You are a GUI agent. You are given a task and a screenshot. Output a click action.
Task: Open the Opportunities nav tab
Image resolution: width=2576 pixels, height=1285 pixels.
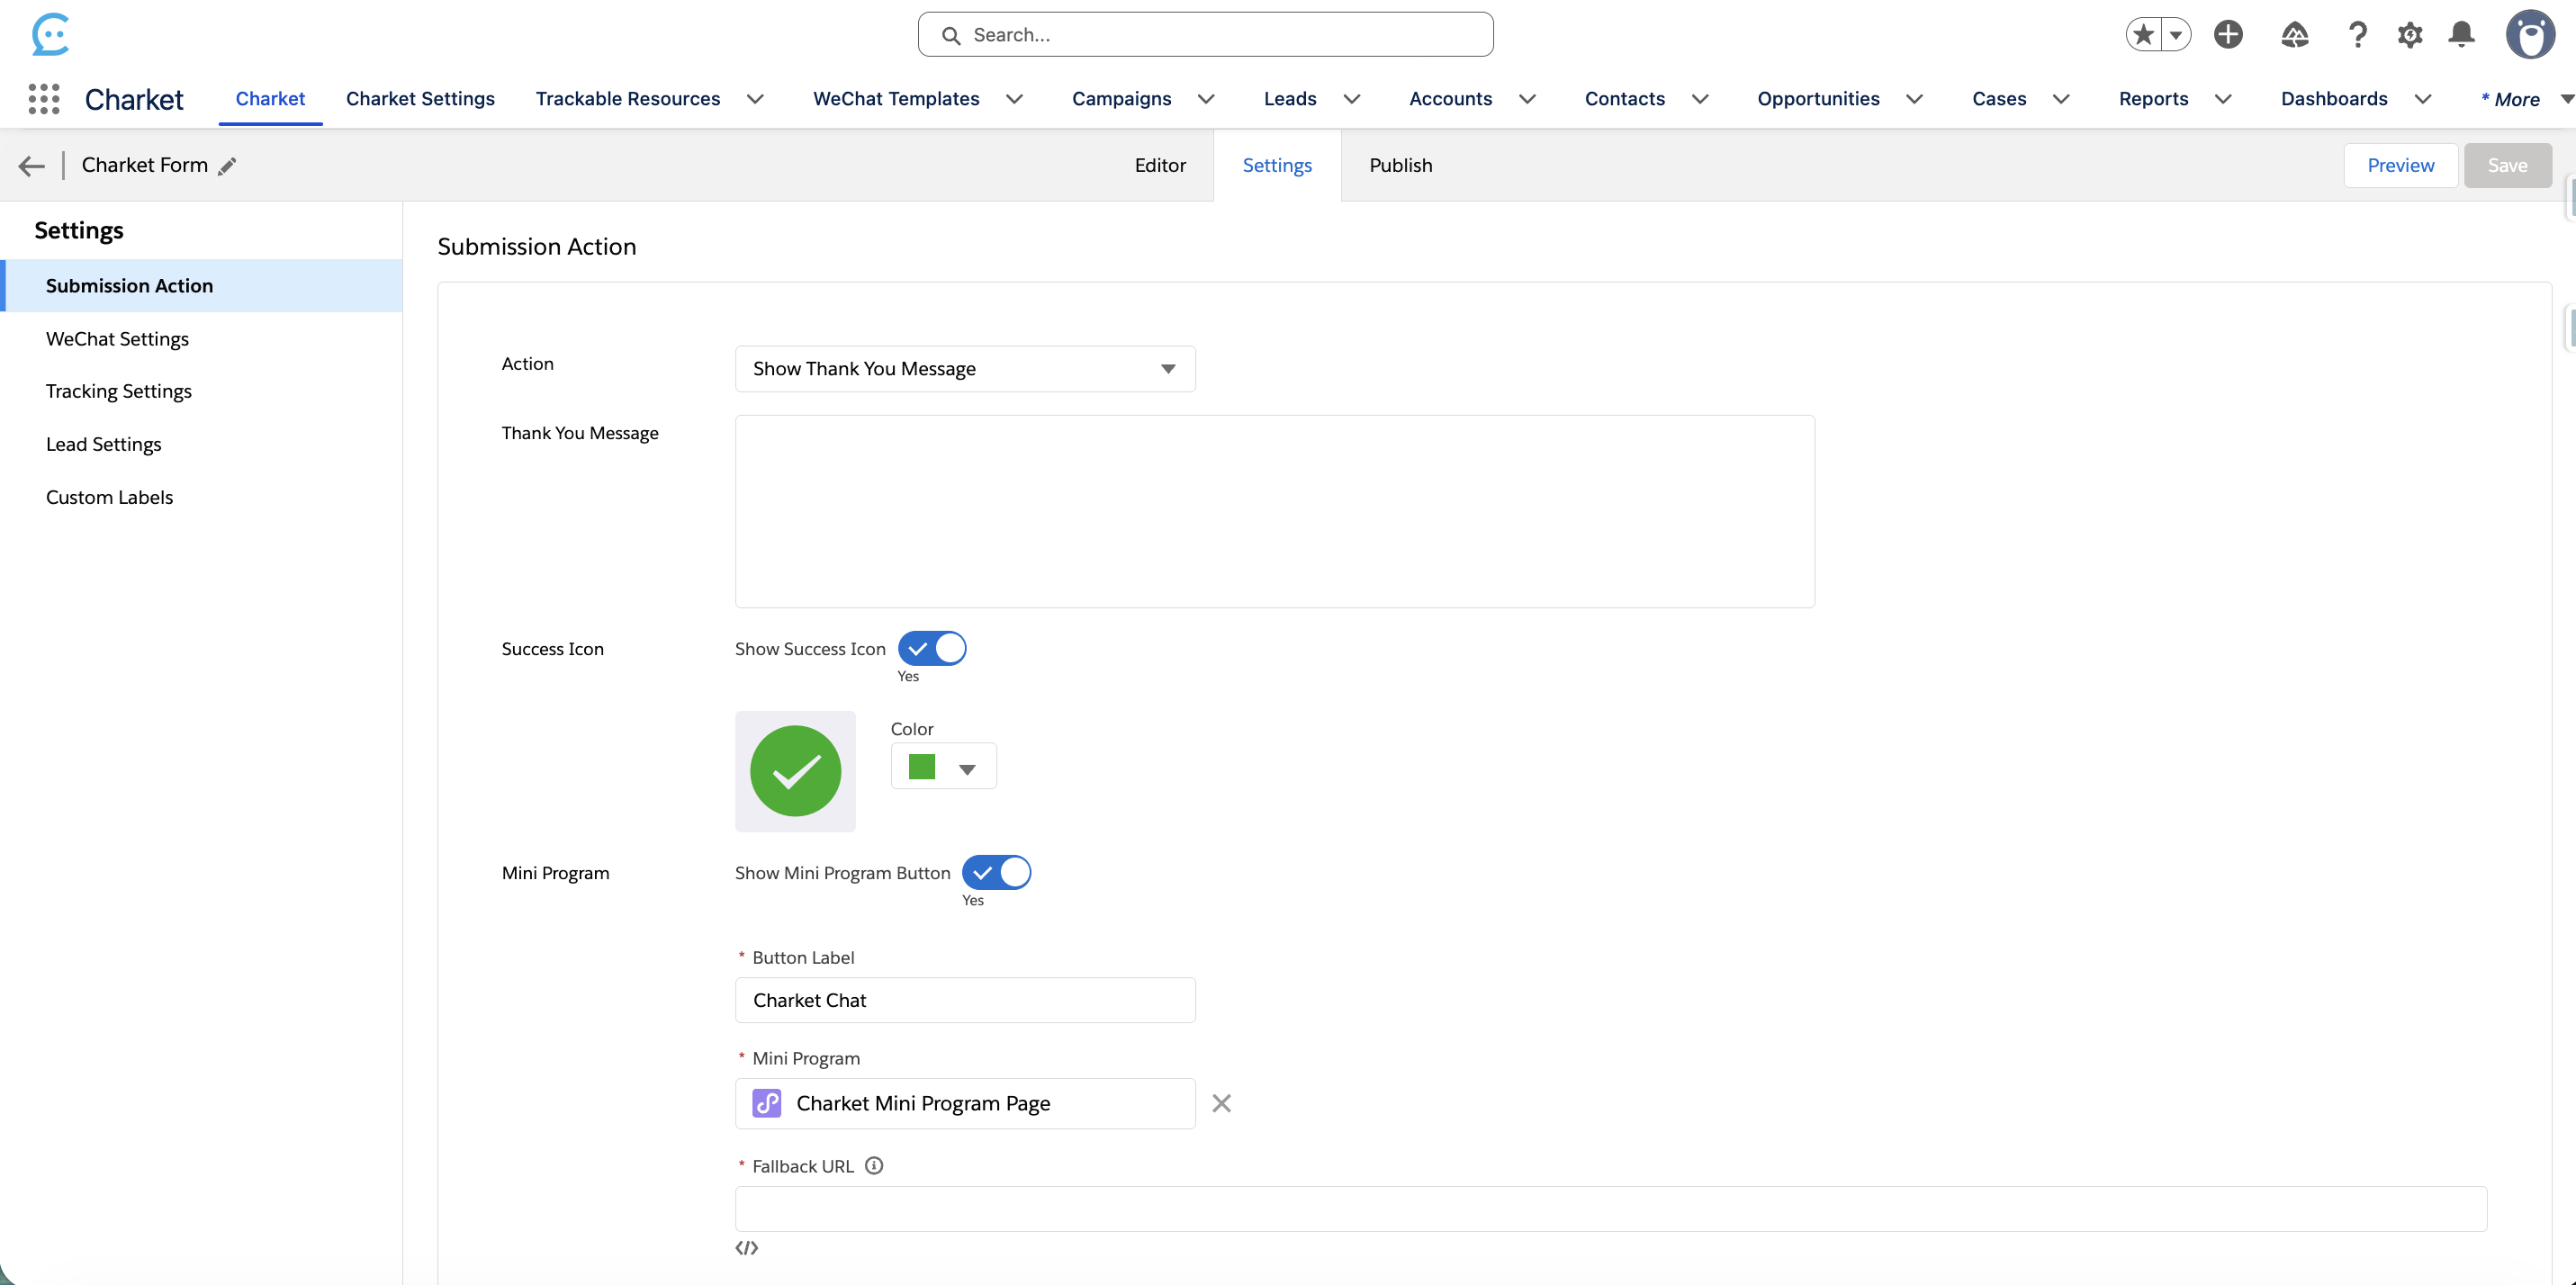pos(1818,99)
